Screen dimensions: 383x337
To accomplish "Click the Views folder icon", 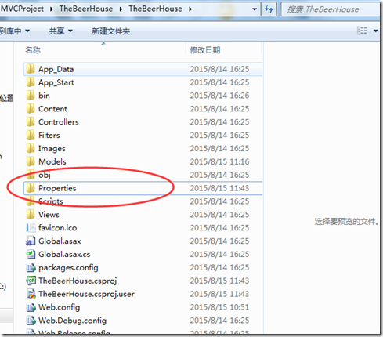I will tap(31, 215).
